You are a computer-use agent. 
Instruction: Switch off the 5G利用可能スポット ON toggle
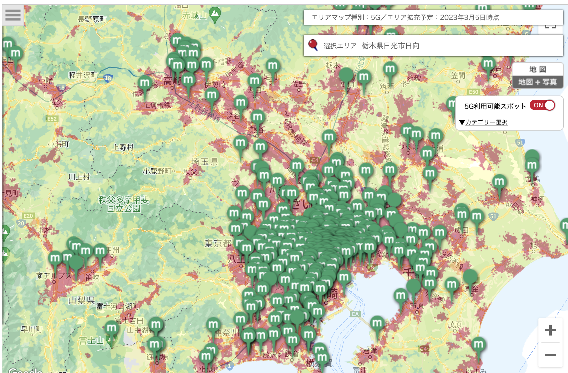[542, 105]
